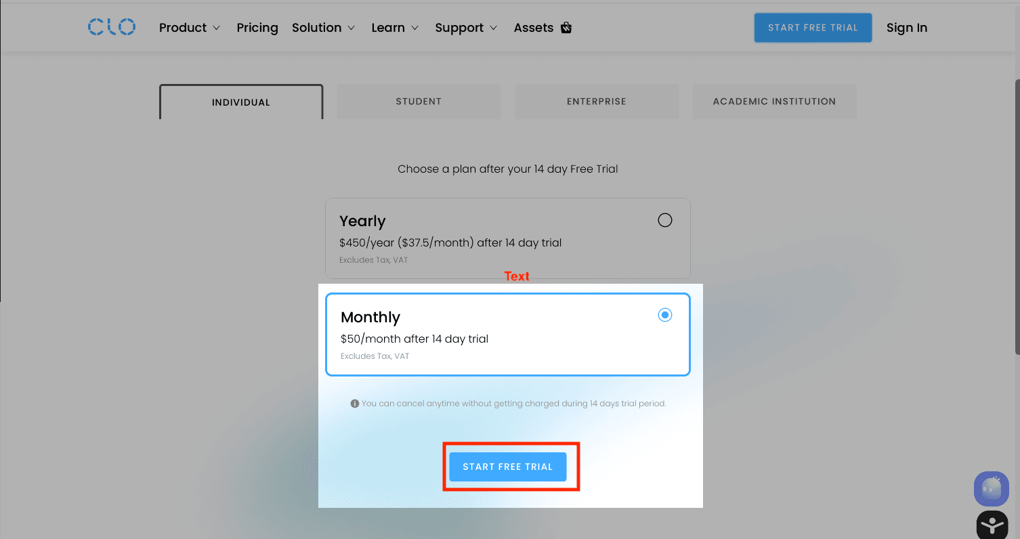Click the Sign In link

click(x=906, y=28)
